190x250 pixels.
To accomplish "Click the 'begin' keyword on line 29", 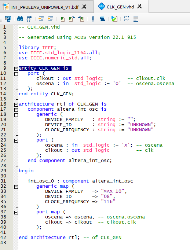I will pyautogui.click(x=26, y=171).
